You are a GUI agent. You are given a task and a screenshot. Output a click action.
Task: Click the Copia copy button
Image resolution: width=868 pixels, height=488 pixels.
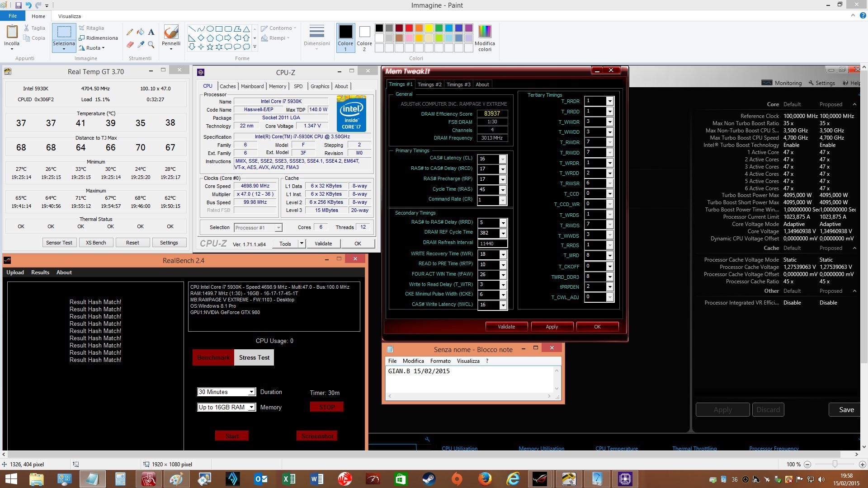[x=34, y=38]
